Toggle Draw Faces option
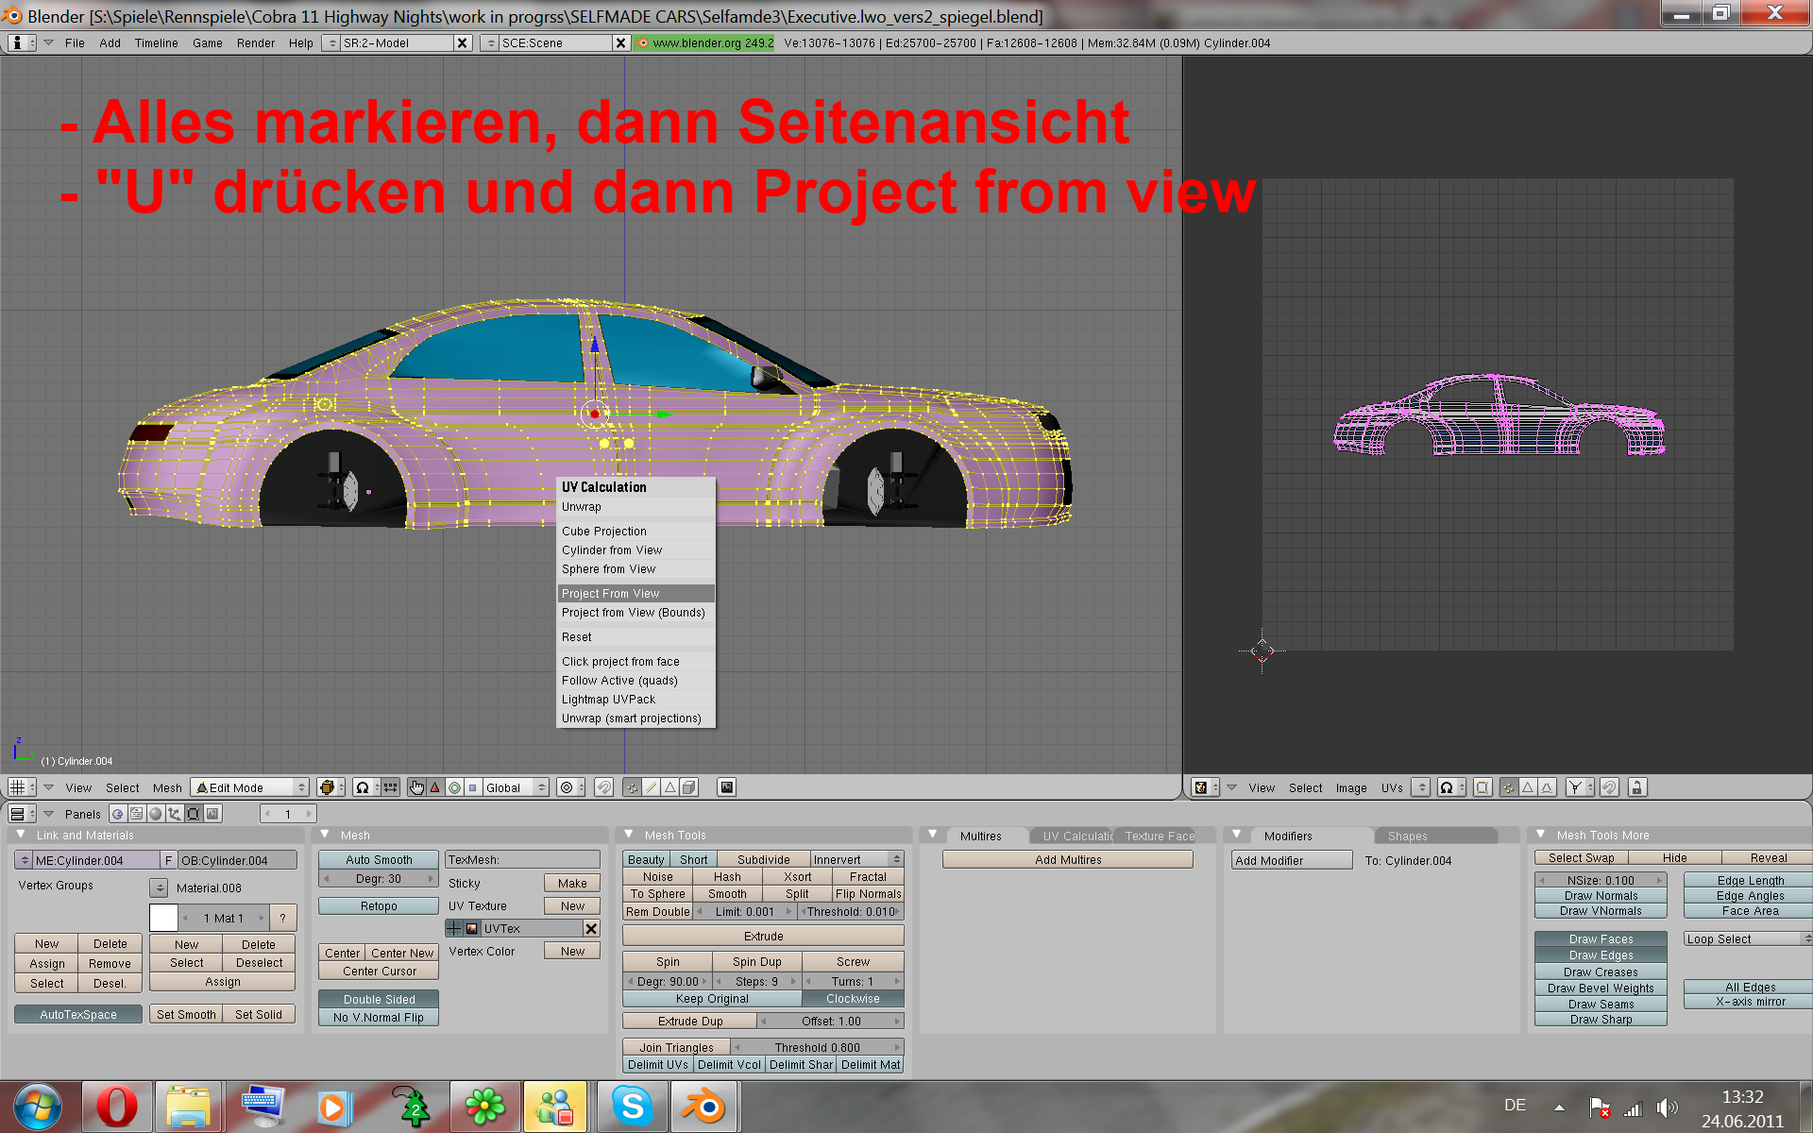Viewport: 1813px width, 1133px height. [x=1600, y=939]
